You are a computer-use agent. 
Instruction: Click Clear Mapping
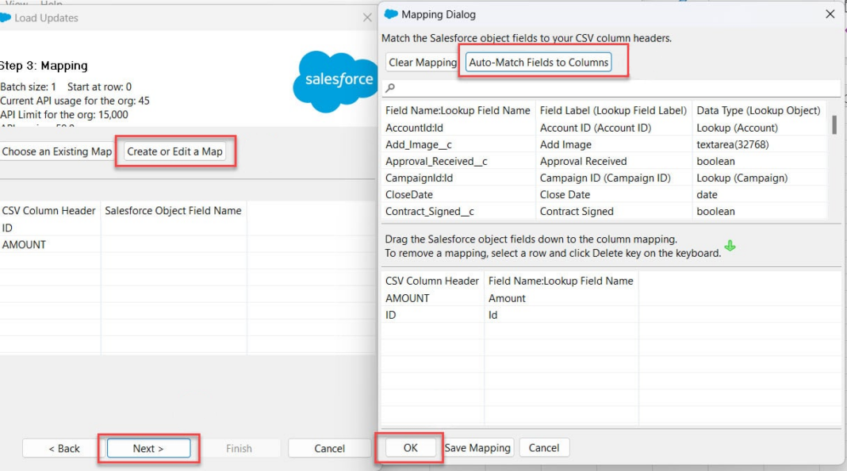click(420, 62)
